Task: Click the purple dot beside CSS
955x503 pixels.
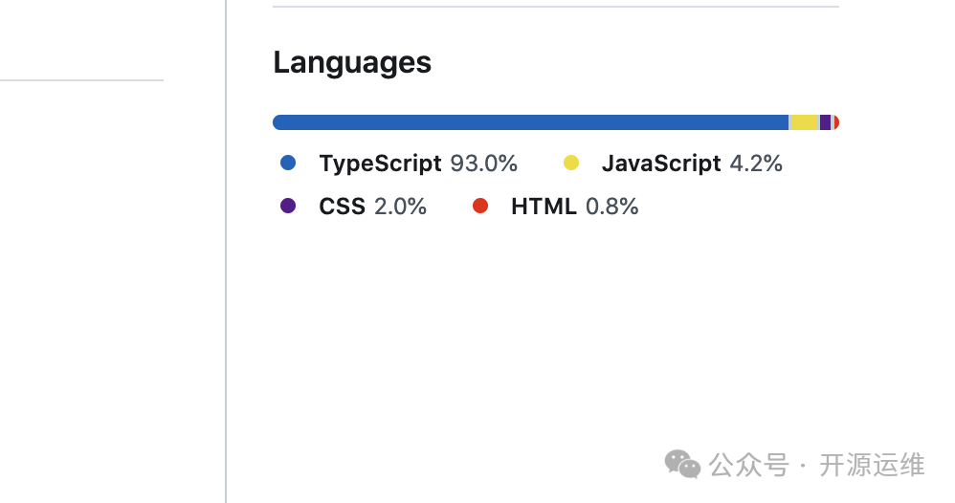Action: 288,207
